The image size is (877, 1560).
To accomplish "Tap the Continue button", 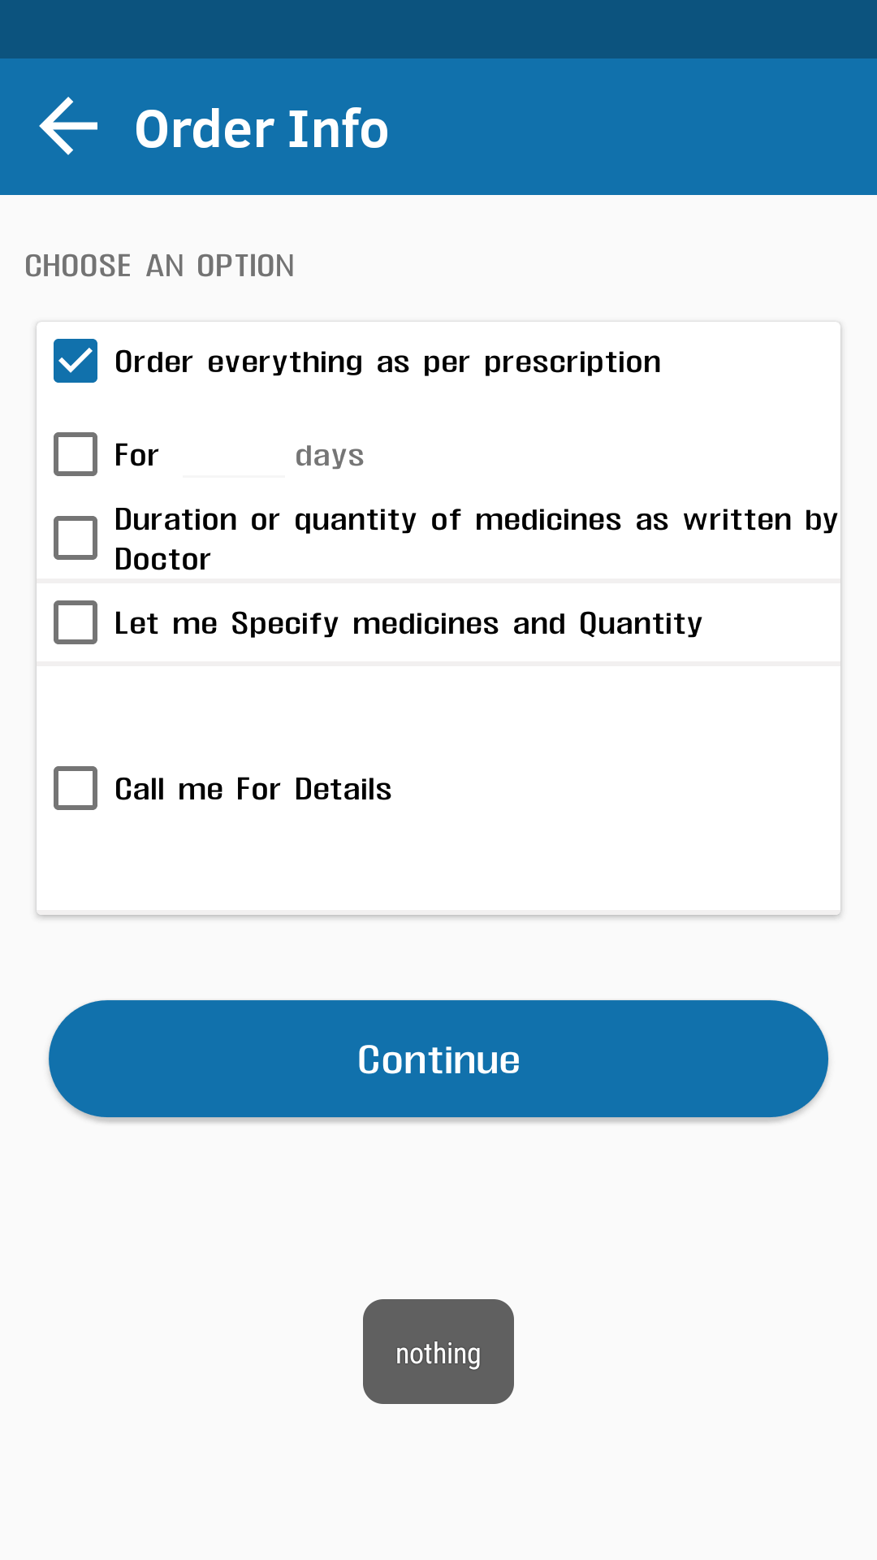I will tap(438, 1059).
